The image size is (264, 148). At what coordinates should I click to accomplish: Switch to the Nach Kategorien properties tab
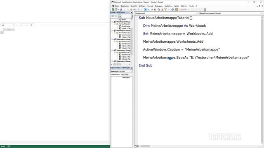(125, 75)
